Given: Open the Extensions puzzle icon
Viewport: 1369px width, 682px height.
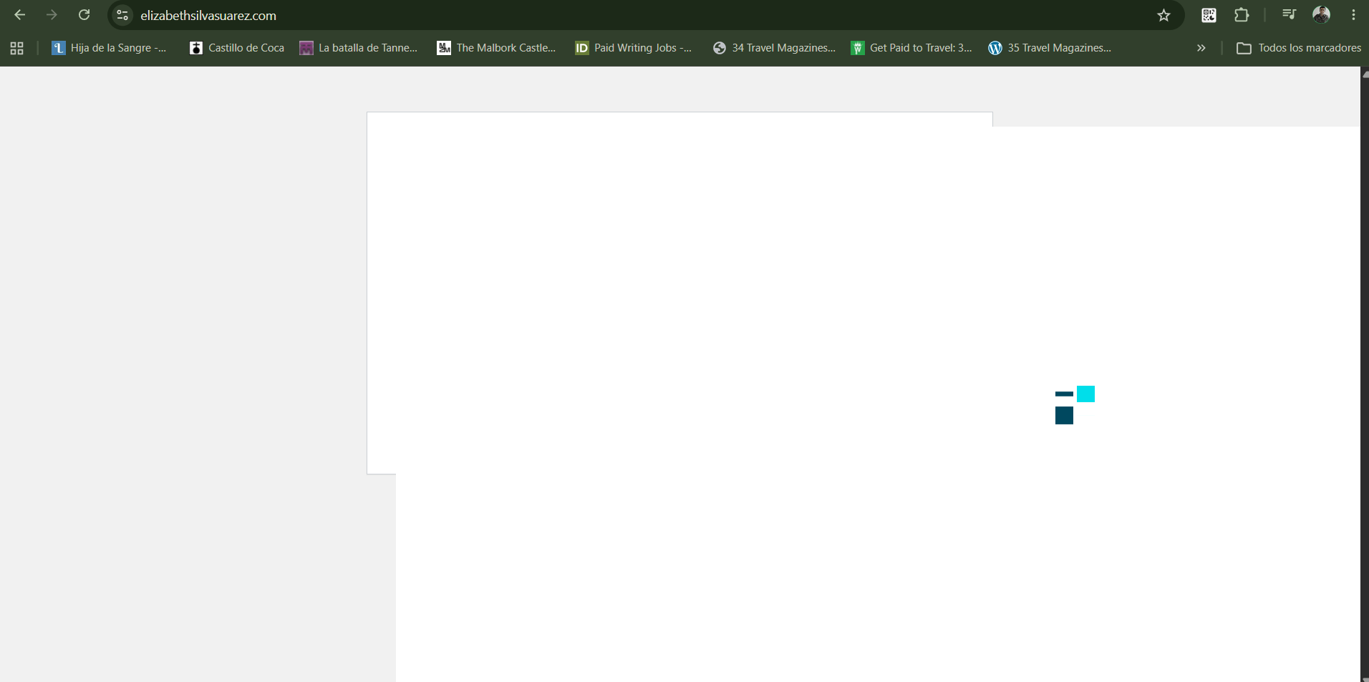Looking at the screenshot, I should [x=1242, y=15].
